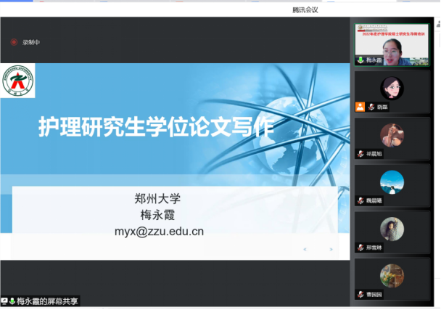Click the red recording indicator icon
The width and height of the screenshot is (441, 310).
coord(14,42)
